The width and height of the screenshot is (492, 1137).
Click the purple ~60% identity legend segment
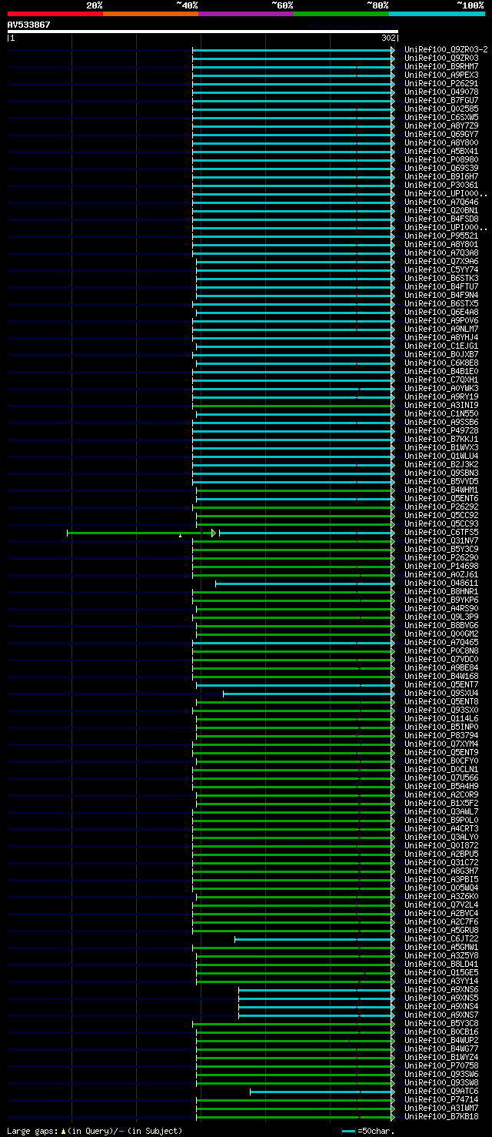coord(246,14)
